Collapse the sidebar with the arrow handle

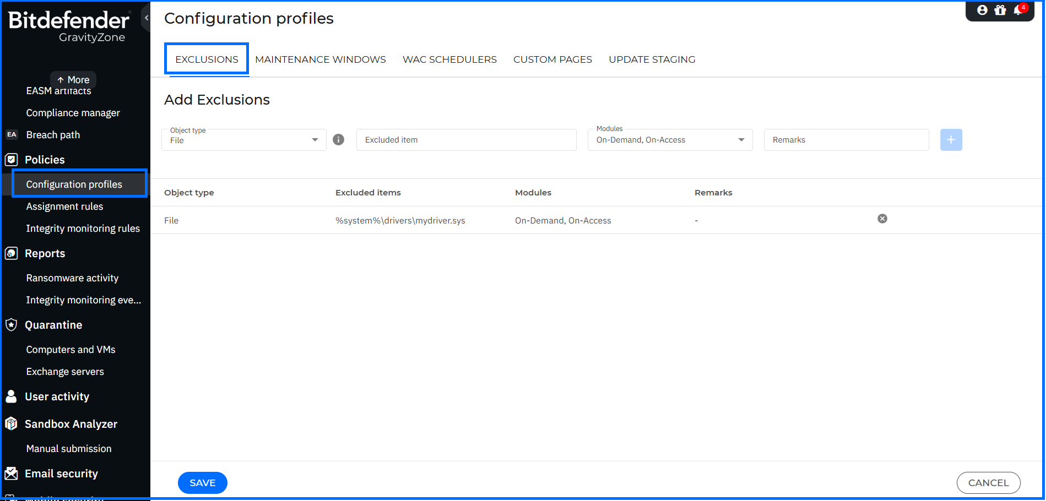click(146, 18)
